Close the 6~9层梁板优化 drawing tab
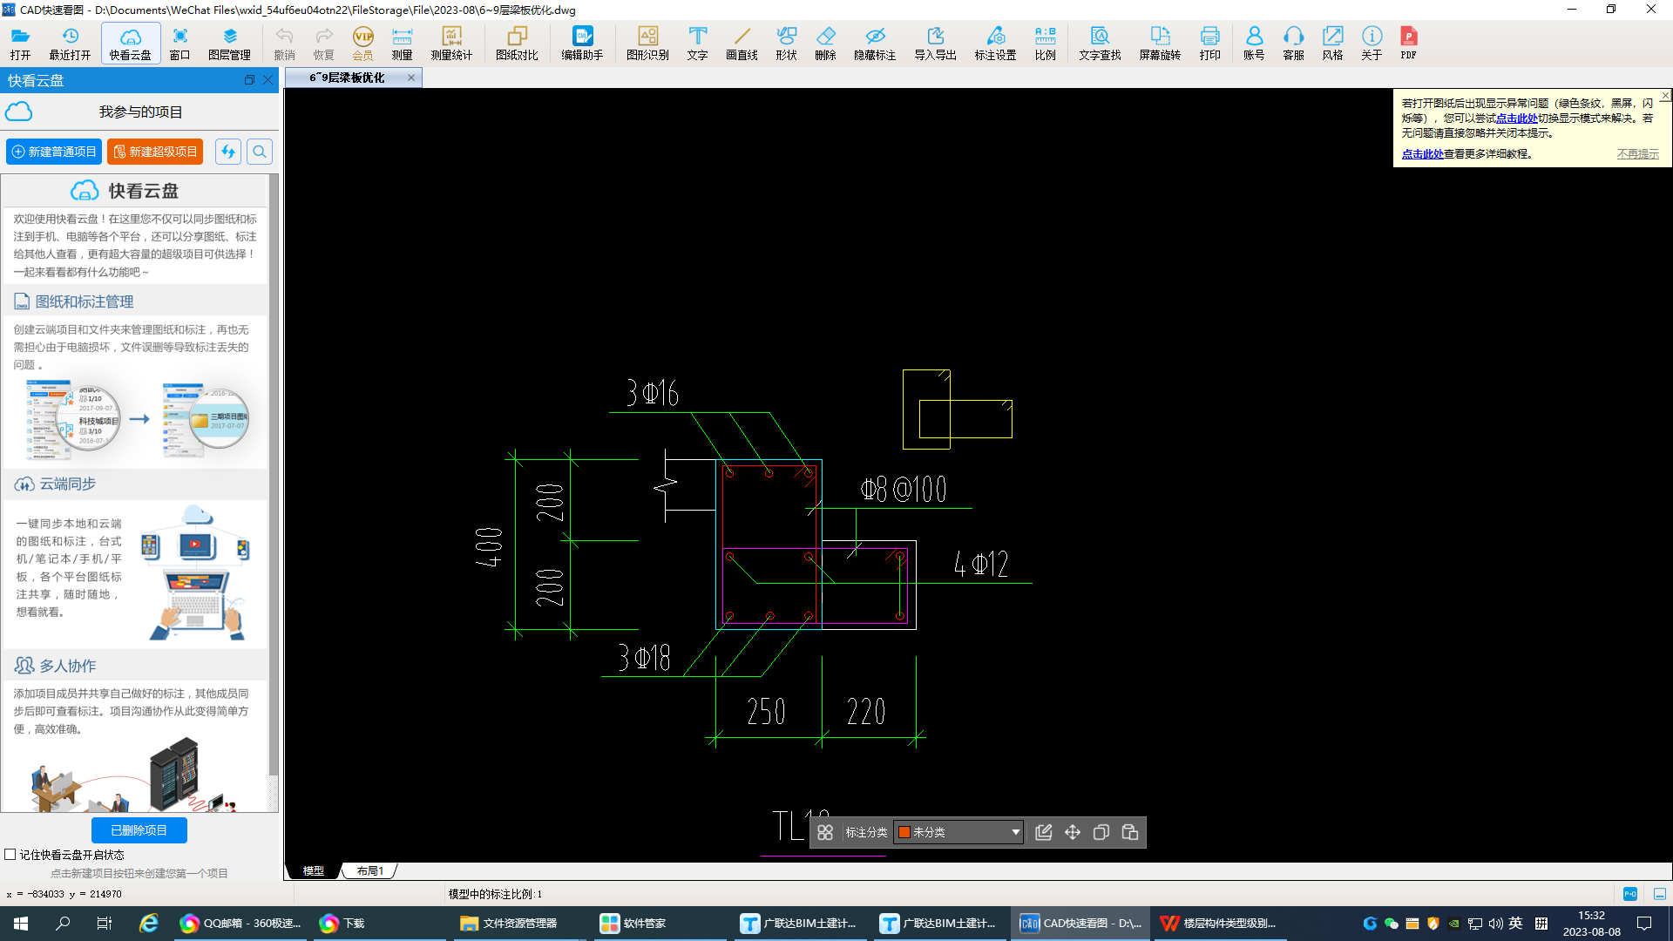This screenshot has width=1673, height=941. [x=411, y=78]
